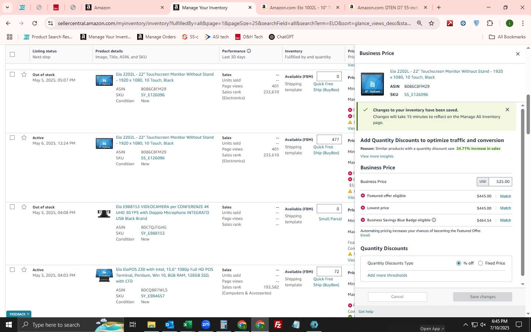The height and width of the screenshot is (332, 531).
Task: Open the Chrome three-dot menu
Action: click(x=523, y=23)
